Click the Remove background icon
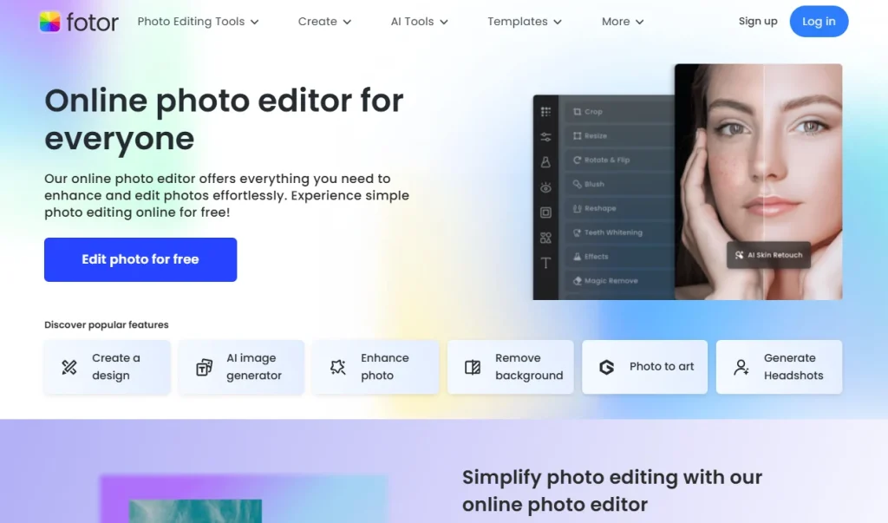 tap(473, 367)
